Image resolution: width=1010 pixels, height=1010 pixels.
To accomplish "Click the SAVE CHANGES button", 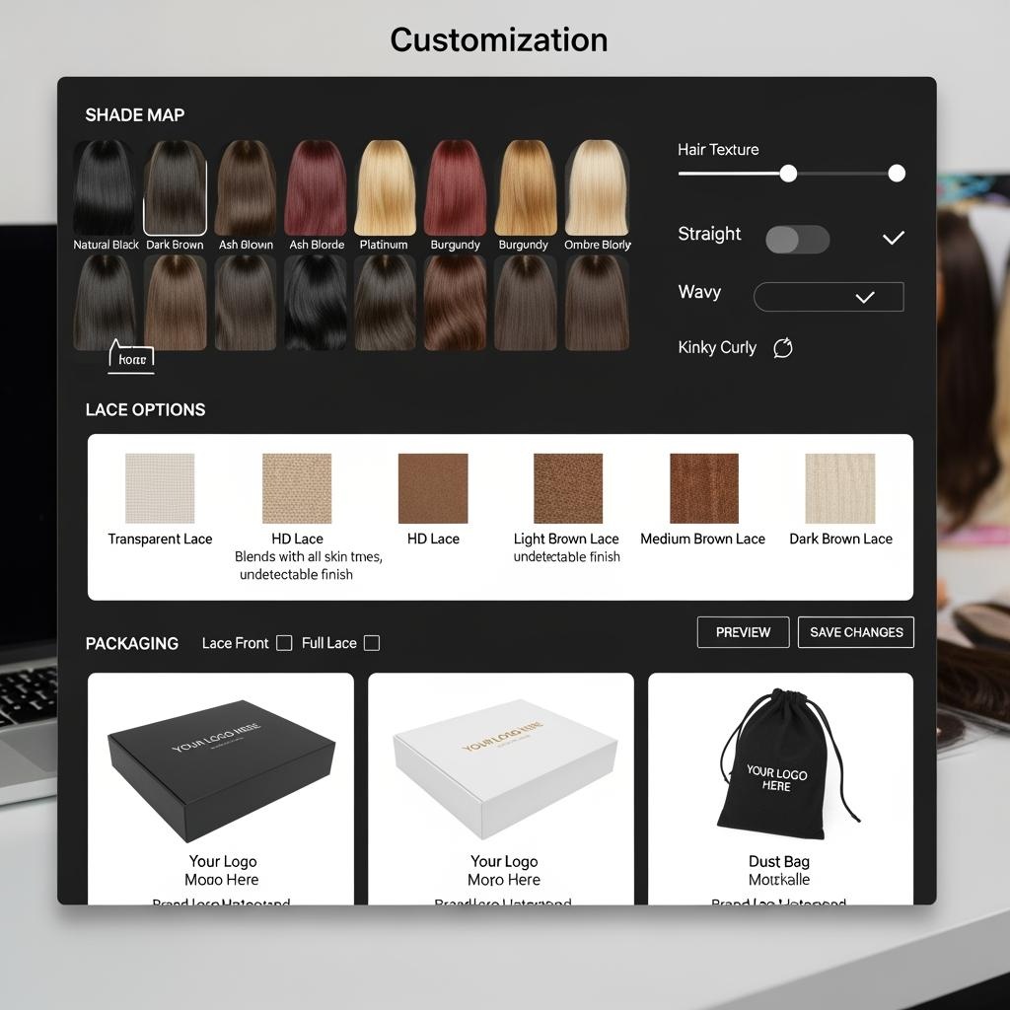I will (x=856, y=632).
